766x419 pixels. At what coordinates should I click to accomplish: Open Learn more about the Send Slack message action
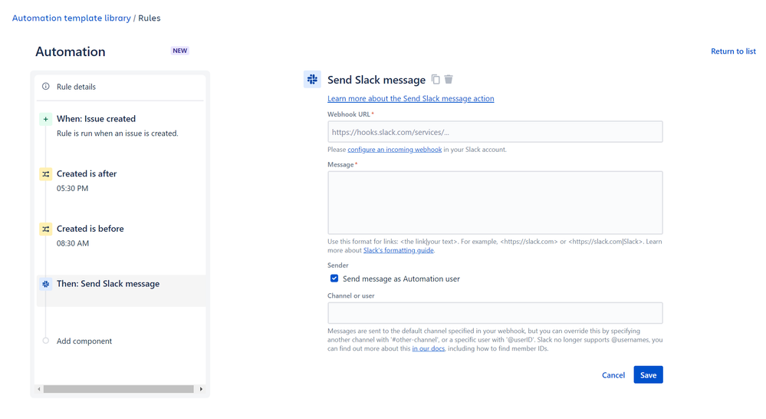click(x=410, y=99)
